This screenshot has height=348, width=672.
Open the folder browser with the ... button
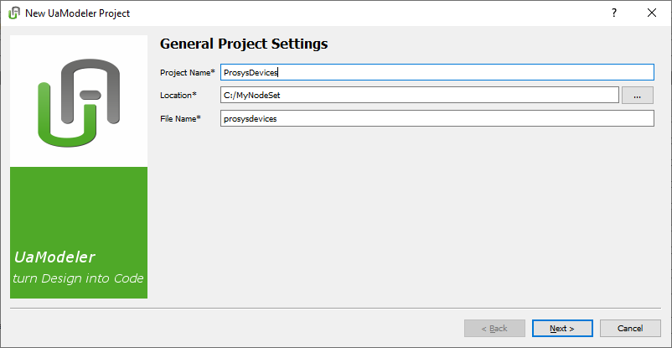(638, 96)
